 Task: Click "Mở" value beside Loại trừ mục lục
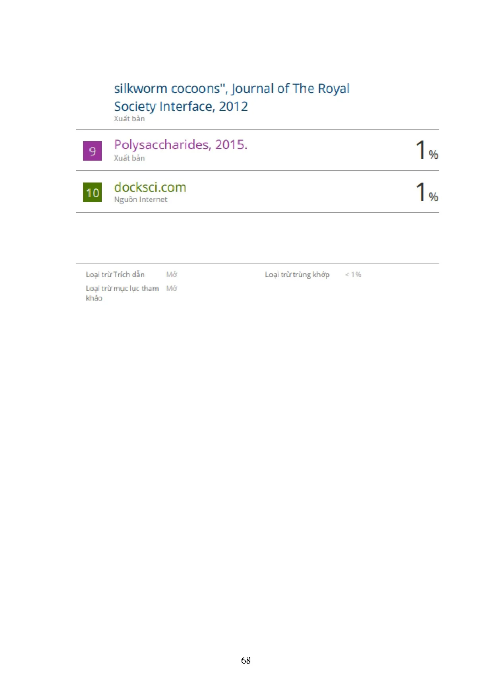tap(171, 288)
